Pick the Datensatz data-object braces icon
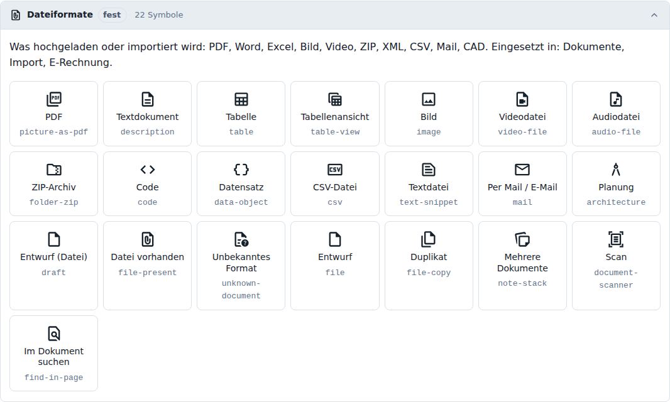670x402 pixels. point(241,170)
